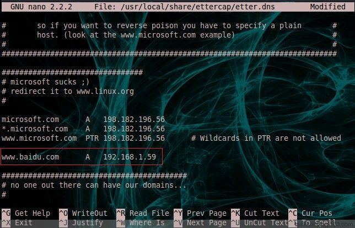Select the ^O WriteOut shortcut

point(83,213)
